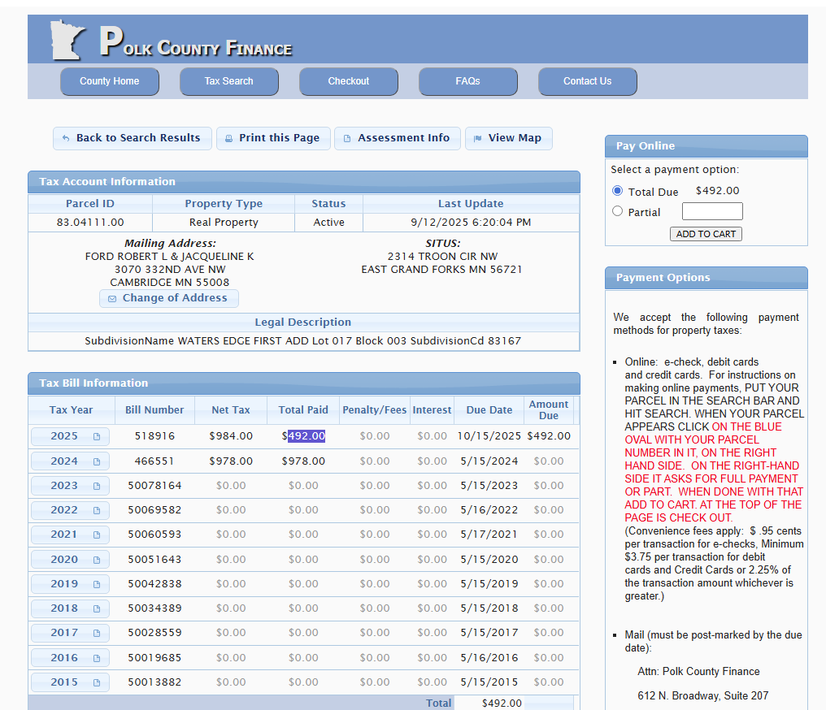Select the Total Due payment option
Image resolution: width=826 pixels, height=710 pixels.
(617, 191)
